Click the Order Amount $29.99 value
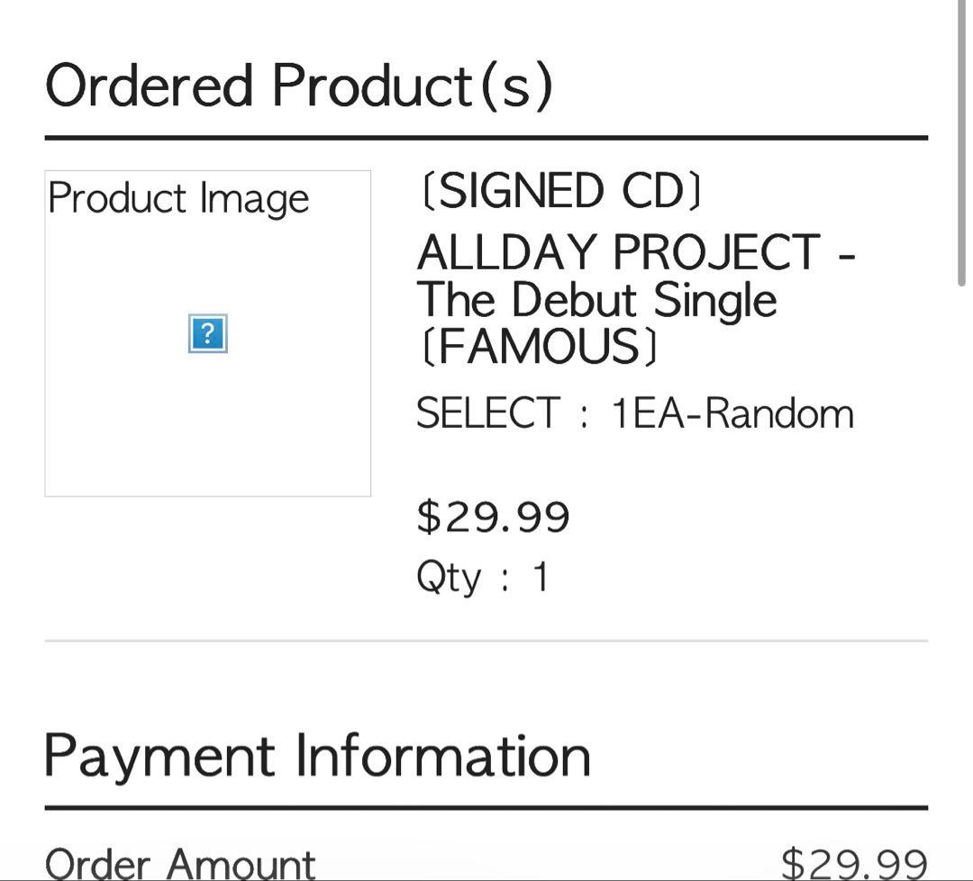Viewport: 973px width, 881px height. click(853, 863)
